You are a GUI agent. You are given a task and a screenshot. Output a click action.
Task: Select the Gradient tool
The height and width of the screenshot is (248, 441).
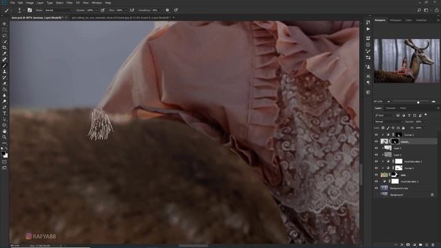[x=4, y=90]
